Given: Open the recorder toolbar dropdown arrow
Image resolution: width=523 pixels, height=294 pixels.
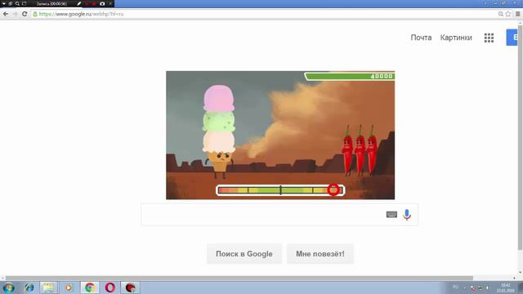Looking at the screenshot, I should (x=3, y=3).
